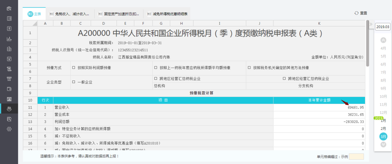Click the 营业收入 item label
392x164 pixels.
pos(62,107)
